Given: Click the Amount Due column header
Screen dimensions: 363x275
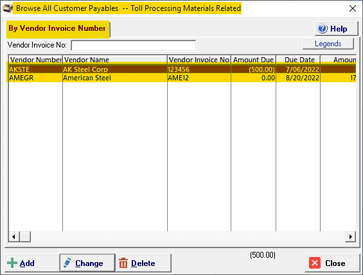Looking at the screenshot, I should point(253,60).
